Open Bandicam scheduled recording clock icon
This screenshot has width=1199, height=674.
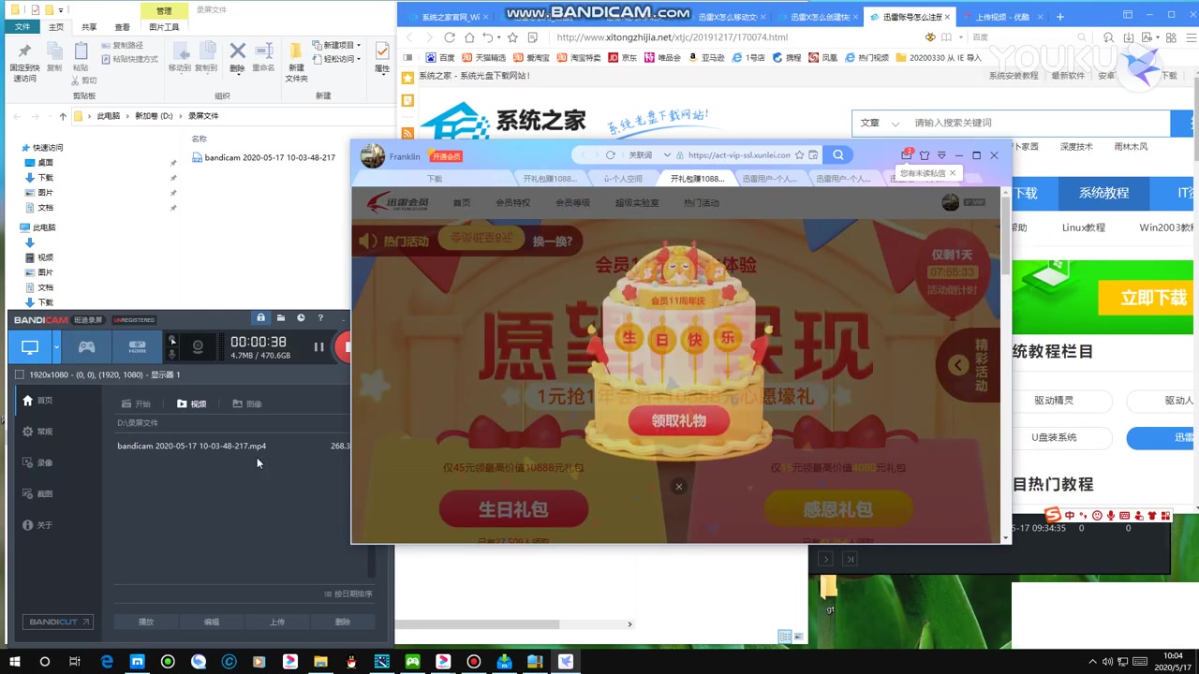301,318
